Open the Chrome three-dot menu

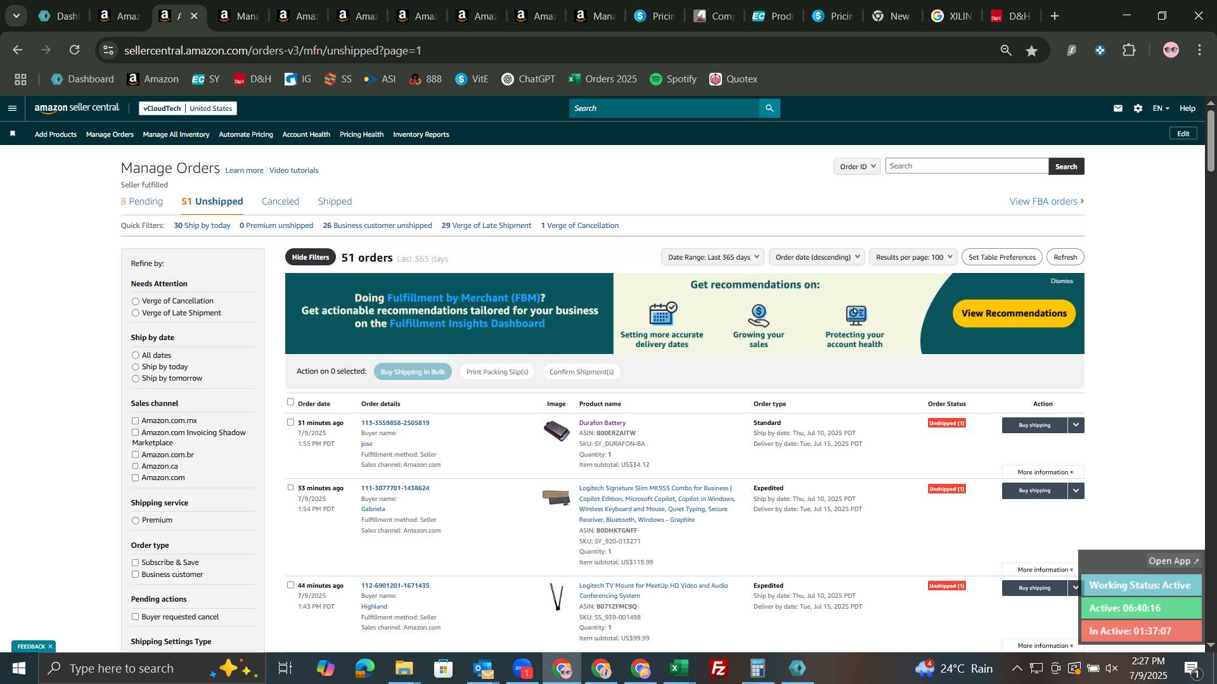pyautogui.click(x=1199, y=51)
